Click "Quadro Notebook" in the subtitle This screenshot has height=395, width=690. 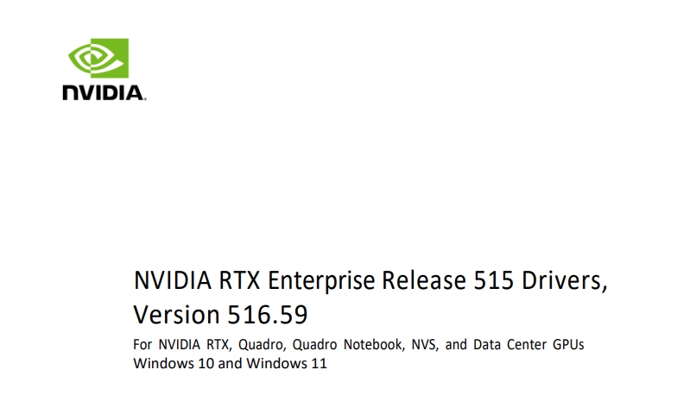tap(349, 344)
